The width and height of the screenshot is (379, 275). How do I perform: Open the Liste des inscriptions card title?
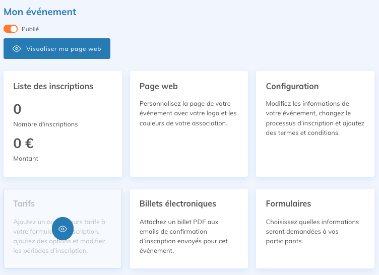[53, 86]
